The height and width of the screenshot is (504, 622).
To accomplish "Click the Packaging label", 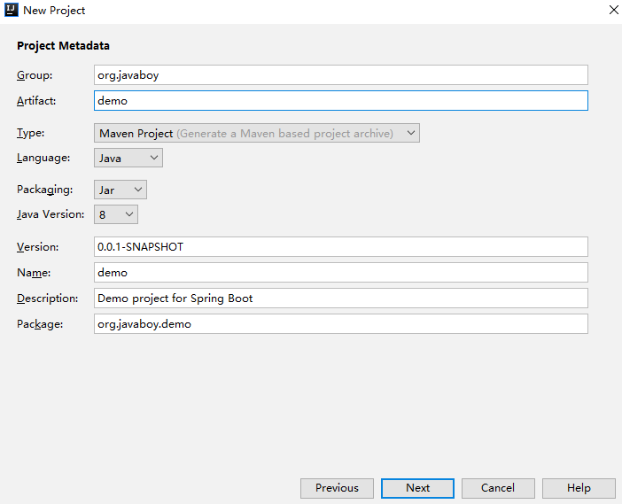I will (45, 190).
